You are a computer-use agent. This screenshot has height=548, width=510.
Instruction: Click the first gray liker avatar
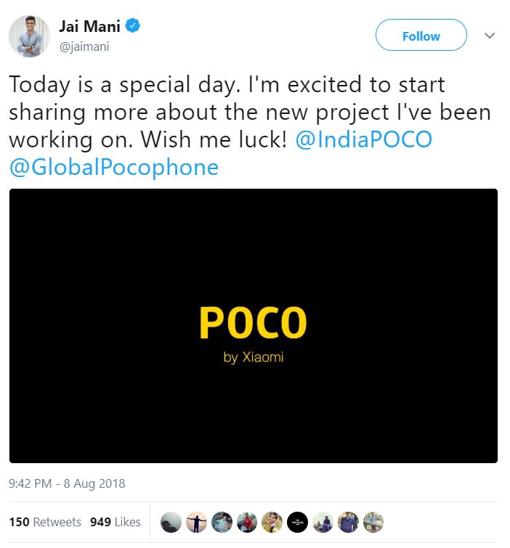tap(171, 522)
